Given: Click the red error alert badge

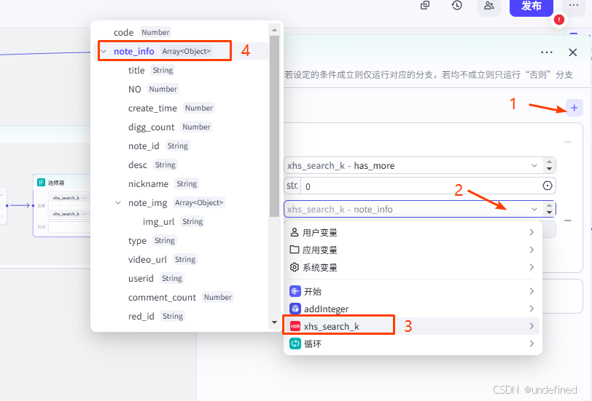Looking at the screenshot, I should click(x=558, y=20).
